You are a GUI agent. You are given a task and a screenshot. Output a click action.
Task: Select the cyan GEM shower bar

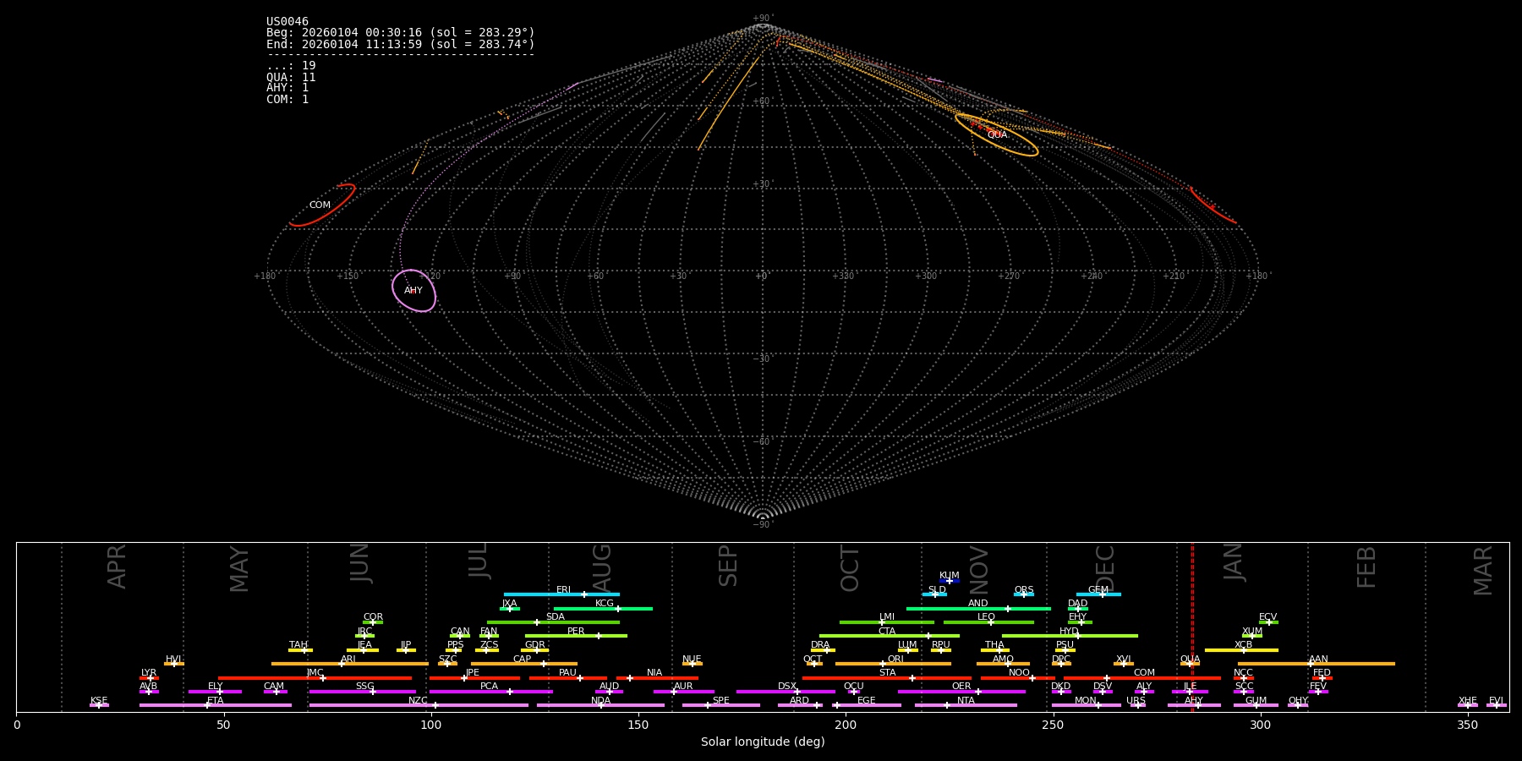1098,594
